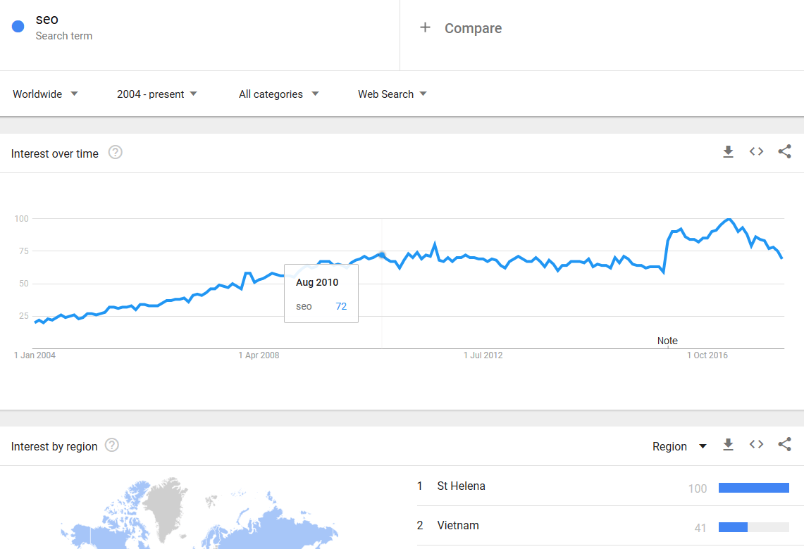Expand the Worldwide location dropdown
The width and height of the screenshot is (804, 549).
click(x=46, y=94)
